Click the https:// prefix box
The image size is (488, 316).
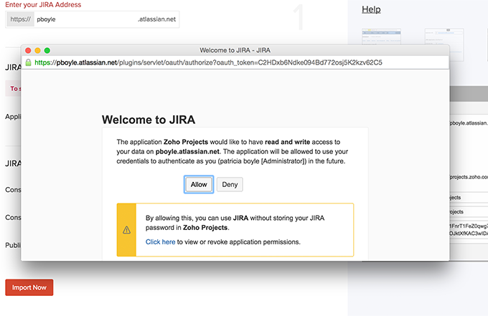19,19
